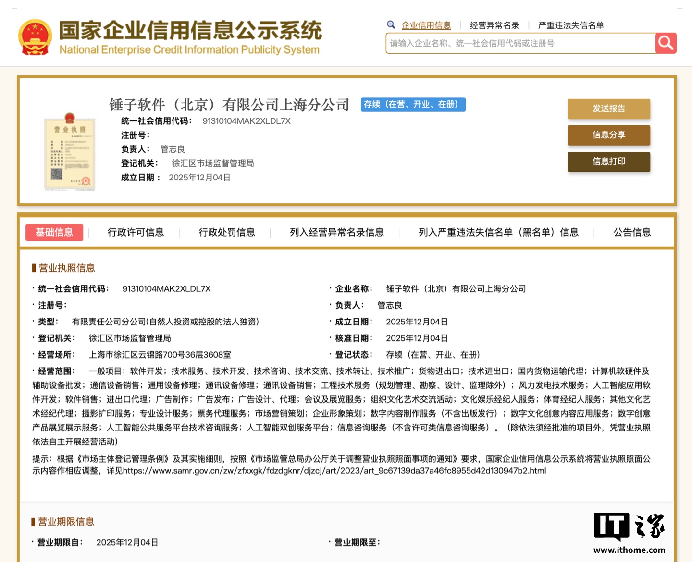This screenshot has width=692, height=562.
Task: Click the 信息打印 button
Action: pos(609,162)
